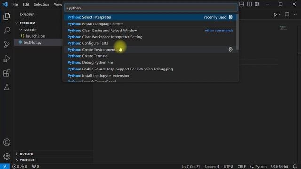Viewport: 301px width, 169px height.
Task: Open the Run and Debug view icon
Action: click(x=7, y=59)
